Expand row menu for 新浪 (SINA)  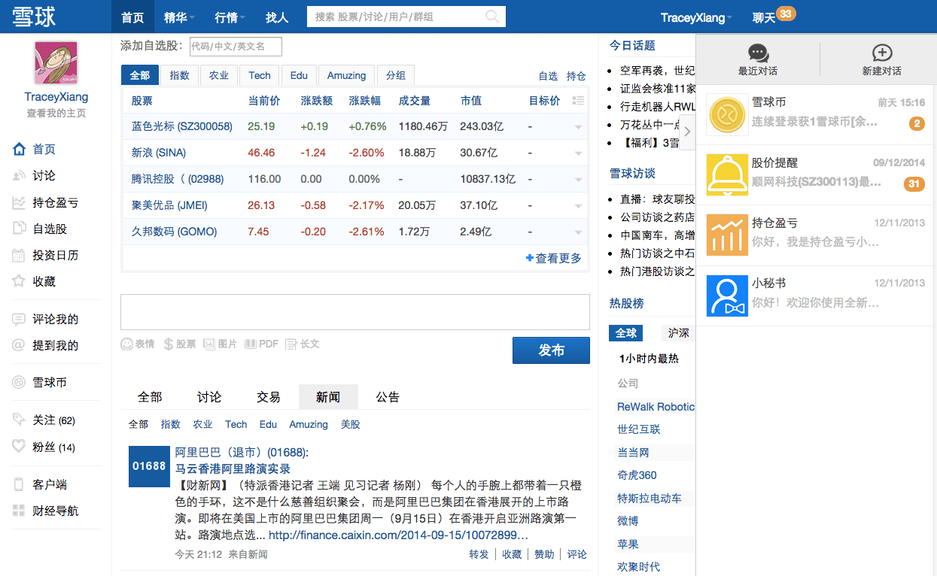point(578,153)
